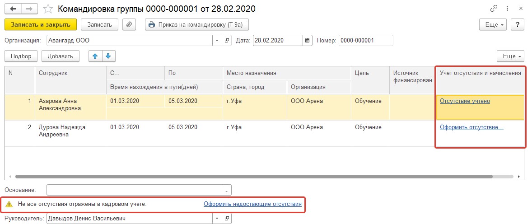Click Время нахождения в пути(дней) subheader
Viewport: 532px width, 224px height.
pyautogui.click(x=164, y=87)
